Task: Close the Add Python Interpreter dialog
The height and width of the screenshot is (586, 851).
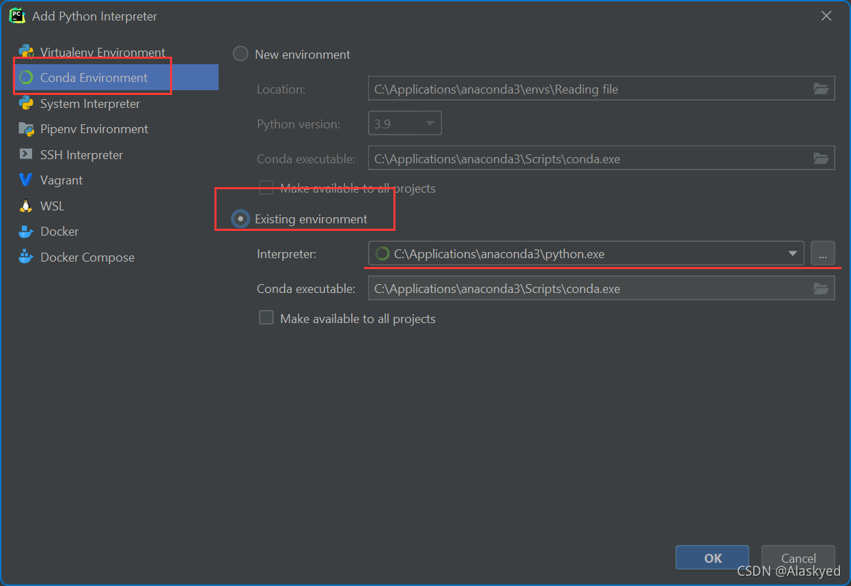Action: pyautogui.click(x=826, y=16)
